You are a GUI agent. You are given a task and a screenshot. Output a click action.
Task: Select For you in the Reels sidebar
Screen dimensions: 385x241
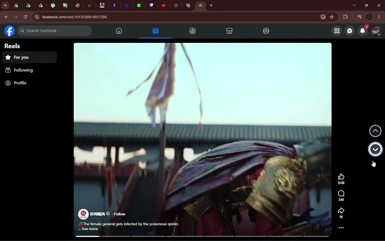click(29, 57)
